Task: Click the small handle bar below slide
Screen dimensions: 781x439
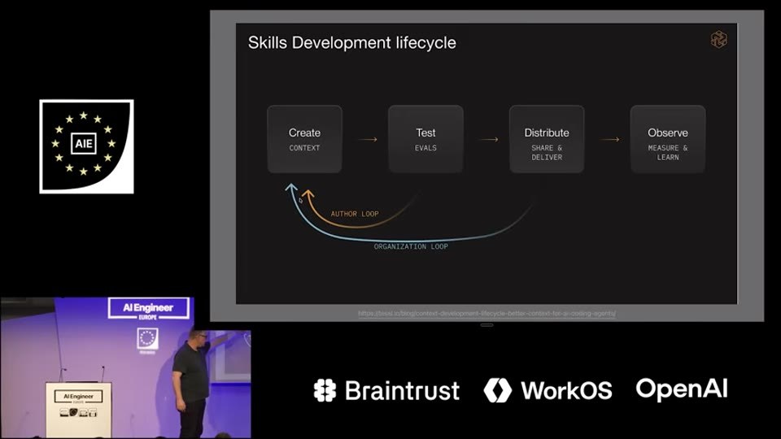Action: [486, 325]
